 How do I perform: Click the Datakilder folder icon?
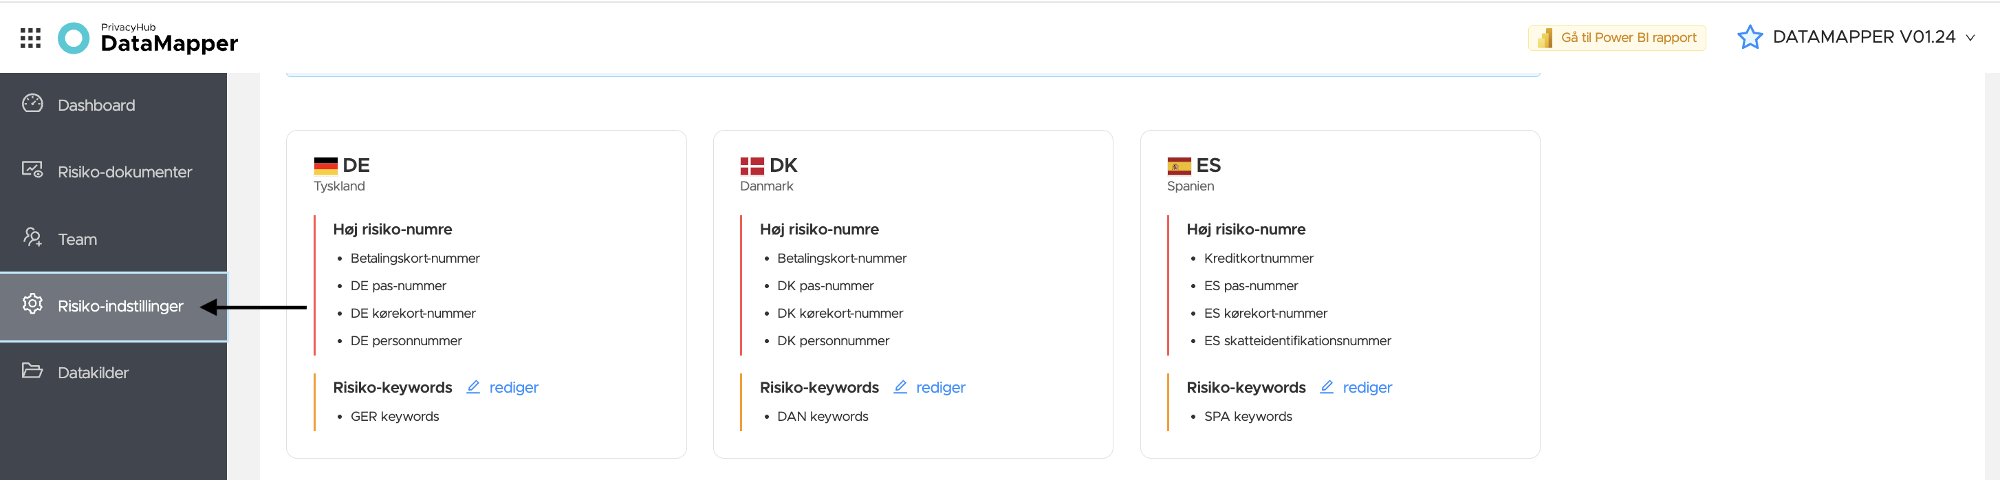(x=32, y=371)
